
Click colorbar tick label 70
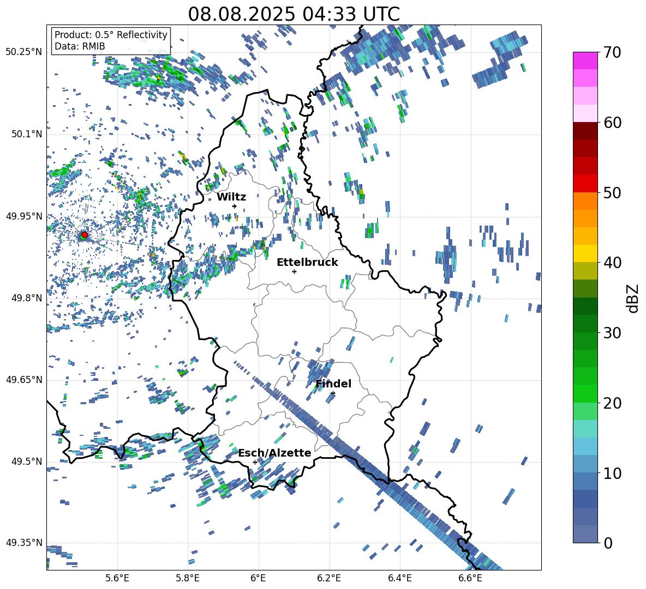pyautogui.click(x=612, y=53)
